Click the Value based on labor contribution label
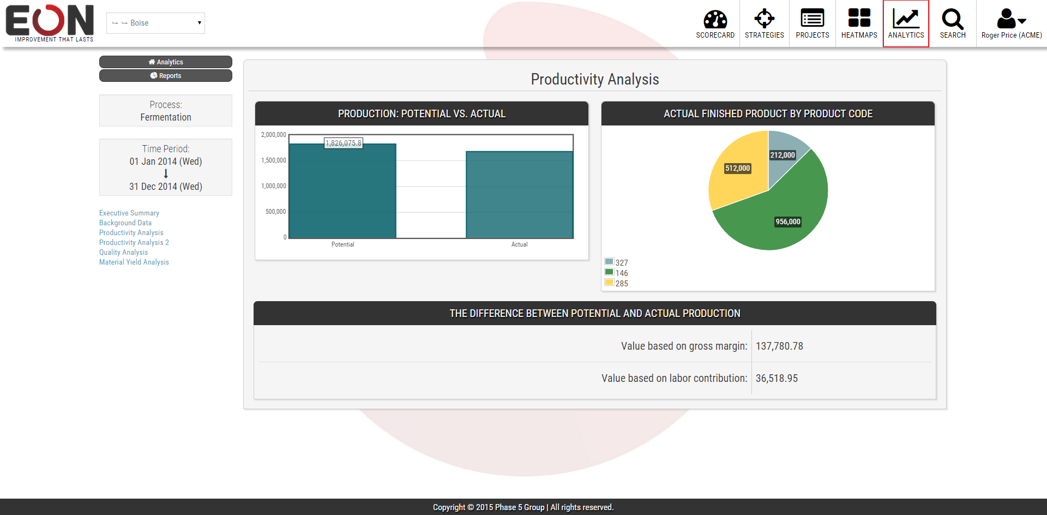The height and width of the screenshot is (515, 1047). pos(674,378)
